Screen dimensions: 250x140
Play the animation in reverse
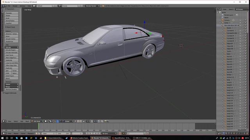point(92,133)
